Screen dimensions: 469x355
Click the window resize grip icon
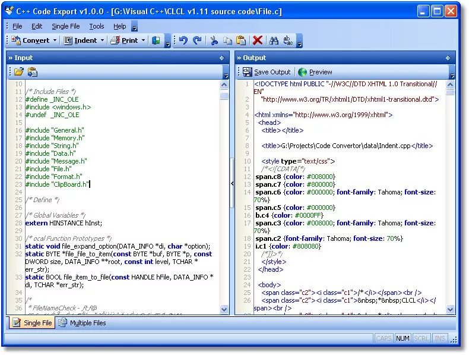tap(454, 339)
